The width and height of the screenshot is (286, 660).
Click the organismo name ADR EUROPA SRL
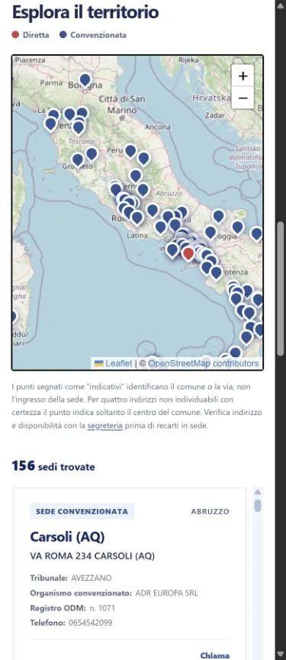(x=166, y=593)
